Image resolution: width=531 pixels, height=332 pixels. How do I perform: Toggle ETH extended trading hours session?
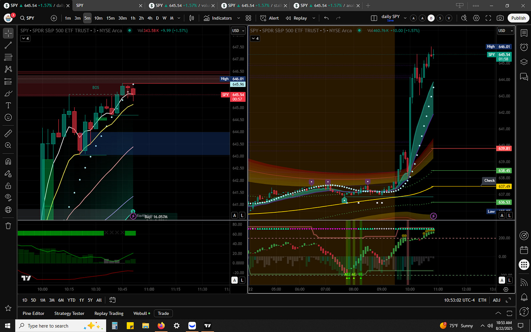click(482, 300)
